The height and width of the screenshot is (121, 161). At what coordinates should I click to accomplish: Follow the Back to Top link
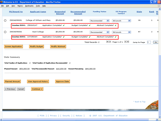pyautogui.click(x=139, y=102)
